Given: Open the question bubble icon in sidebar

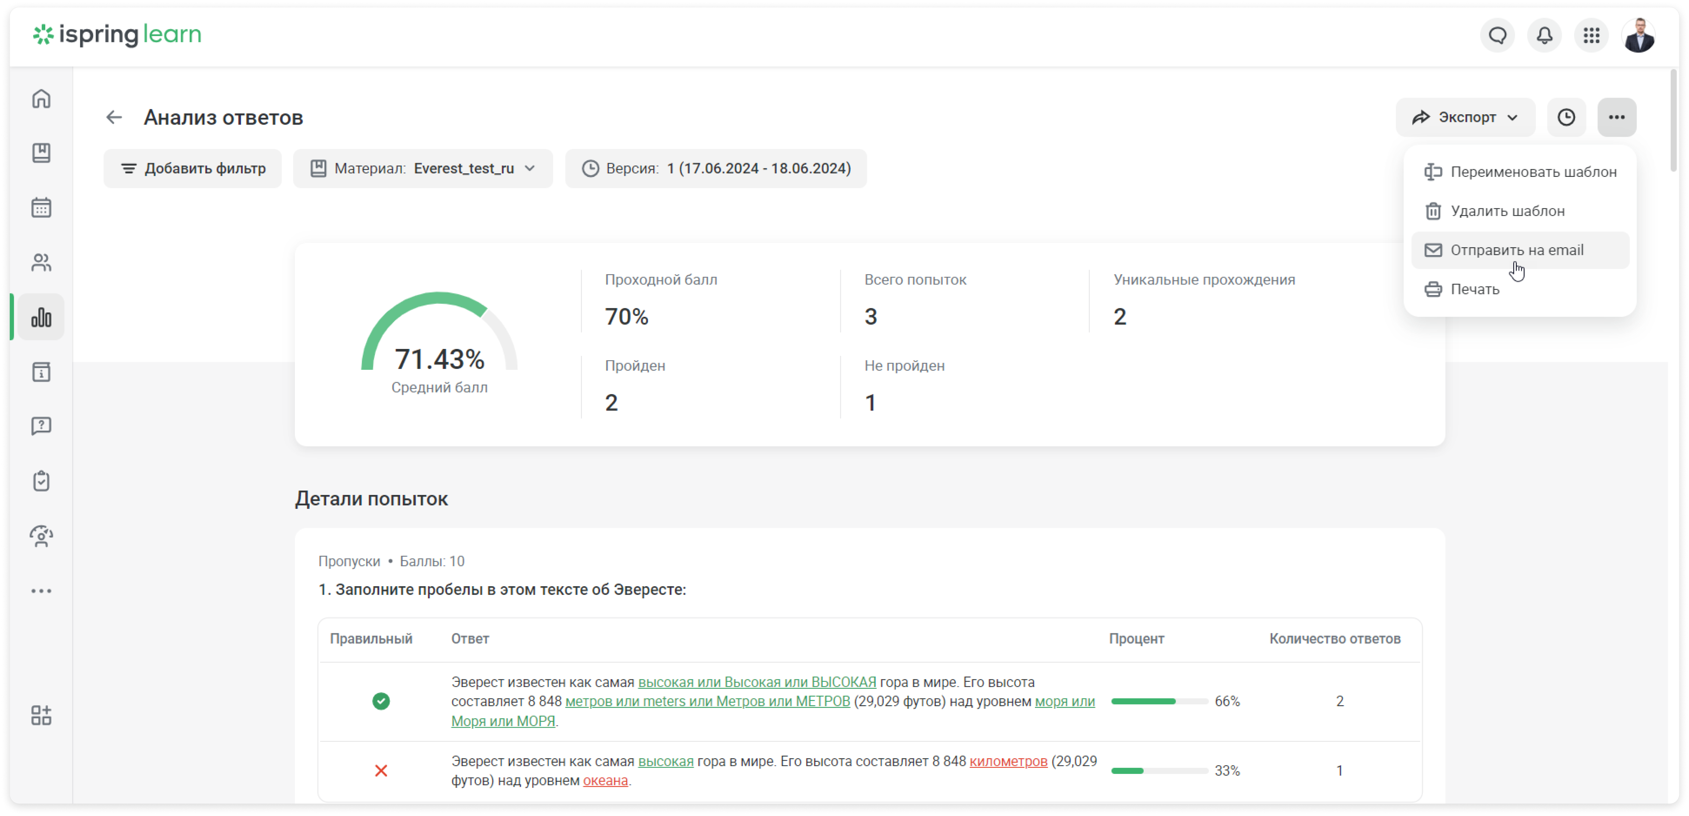Looking at the screenshot, I should [x=41, y=427].
